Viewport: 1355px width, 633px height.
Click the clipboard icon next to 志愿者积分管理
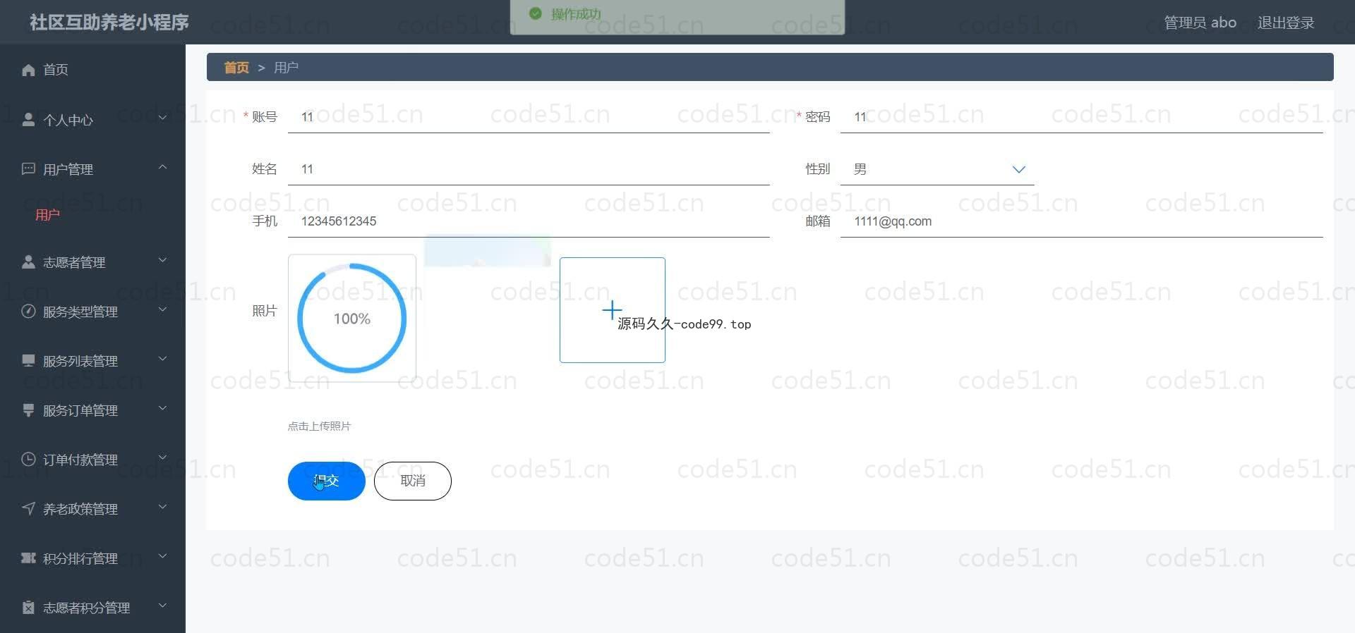[28, 608]
